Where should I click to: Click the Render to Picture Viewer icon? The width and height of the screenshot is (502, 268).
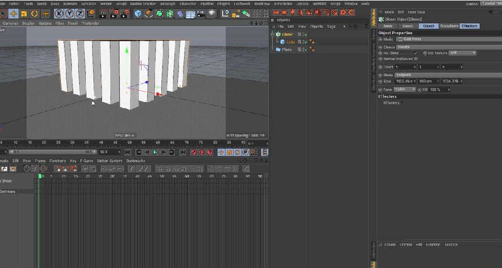click(113, 13)
